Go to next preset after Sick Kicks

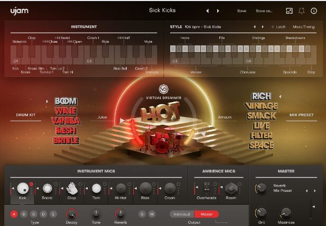[219, 11]
